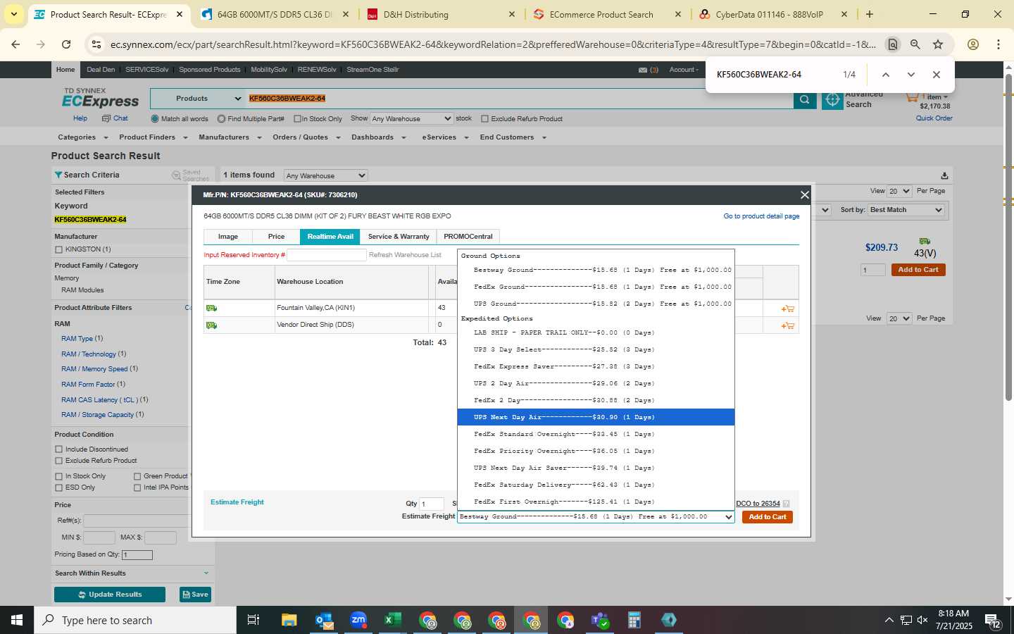The height and width of the screenshot is (634, 1014).
Task: Open Saved Searches icon
Action: click(176, 175)
